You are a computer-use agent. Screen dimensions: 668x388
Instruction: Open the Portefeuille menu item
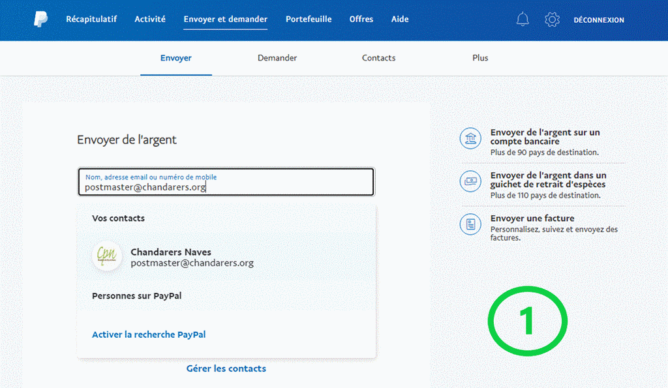point(309,20)
